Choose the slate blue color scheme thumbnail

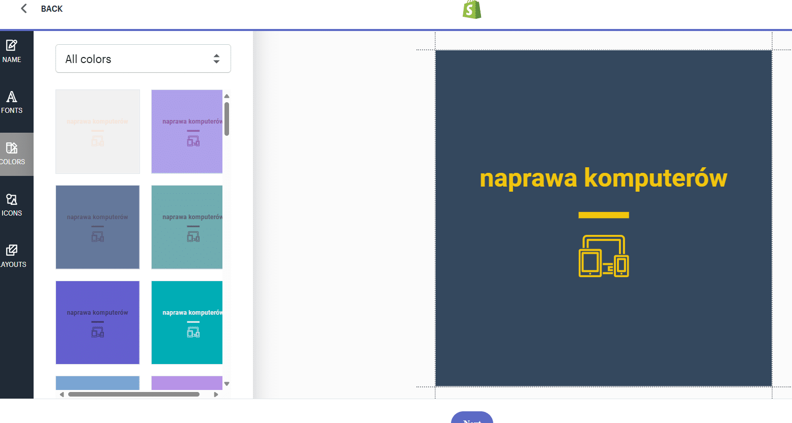tap(98, 227)
